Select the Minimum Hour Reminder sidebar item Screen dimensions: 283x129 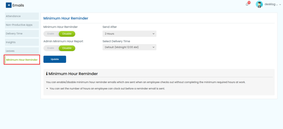[22, 60]
